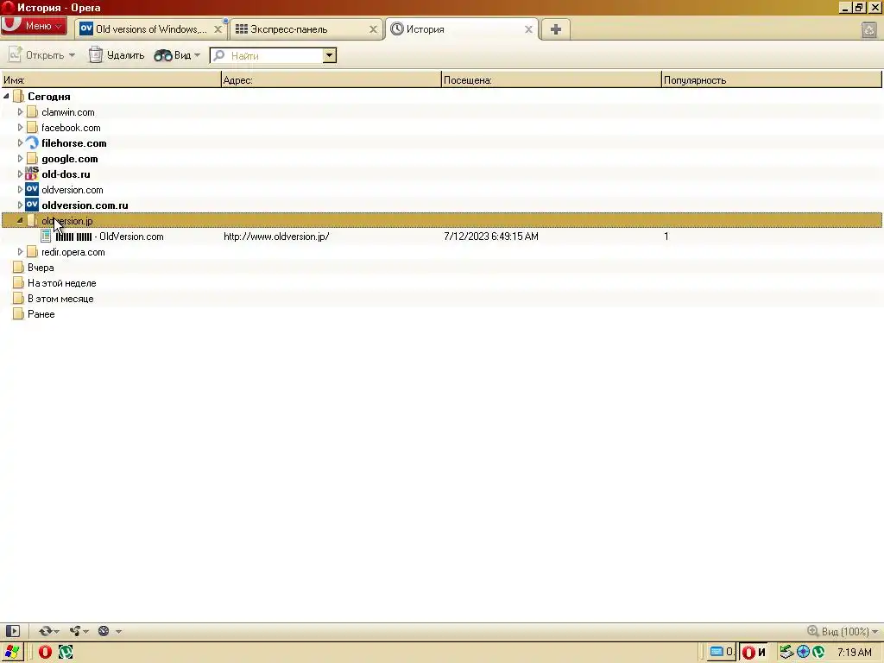Click the oldversion.com.ru OV favicon
Image resolution: width=884 pixels, height=663 pixels.
32,205
